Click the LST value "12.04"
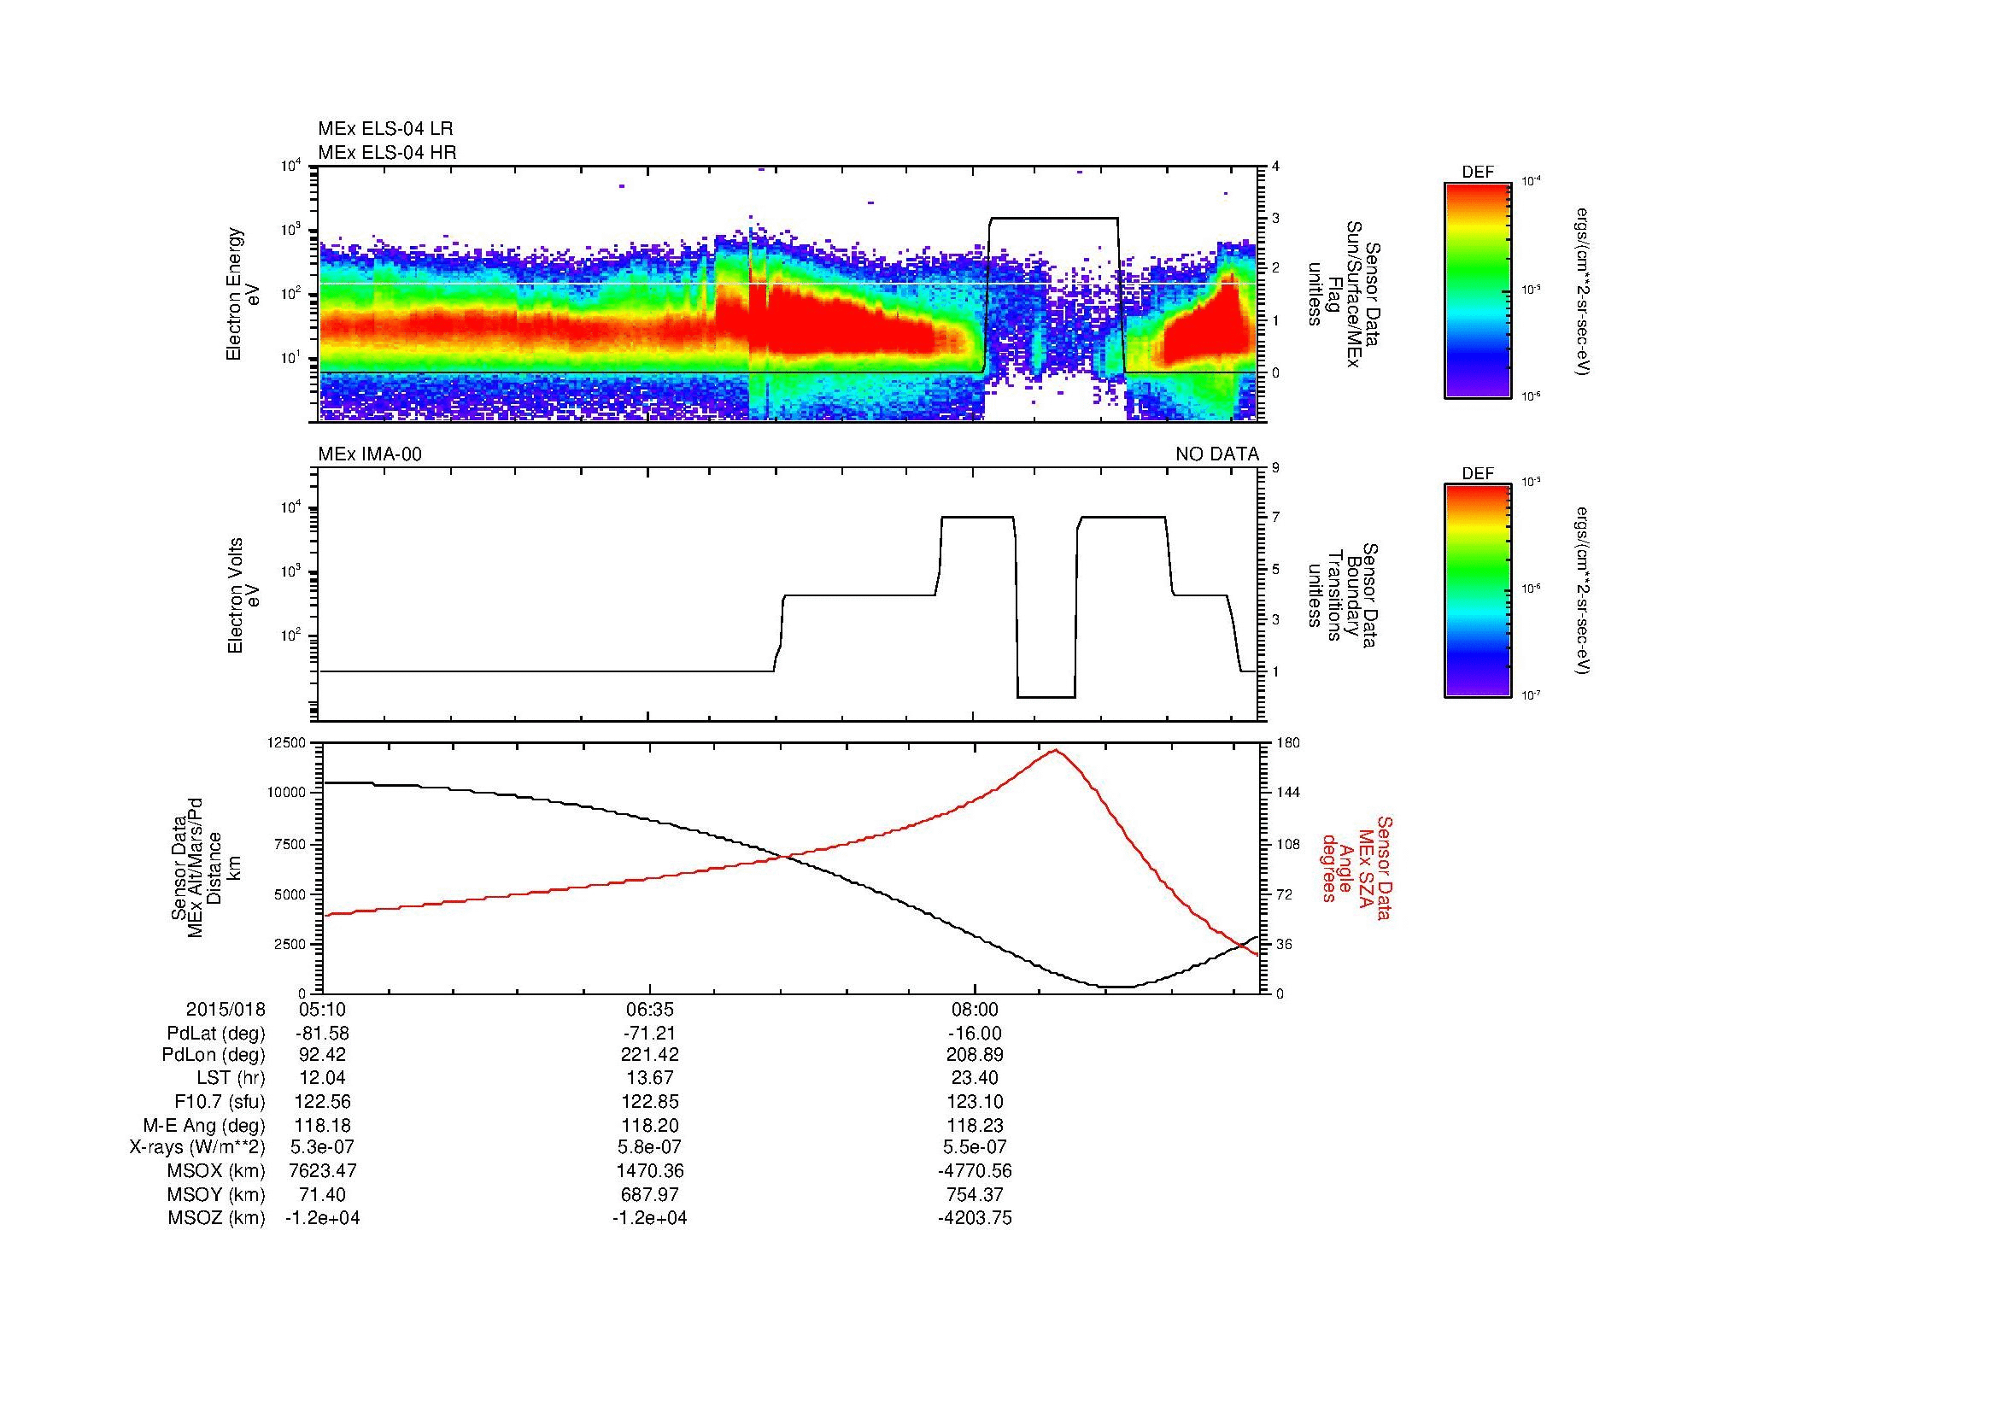This screenshot has height=1412, width=1998. [323, 1079]
